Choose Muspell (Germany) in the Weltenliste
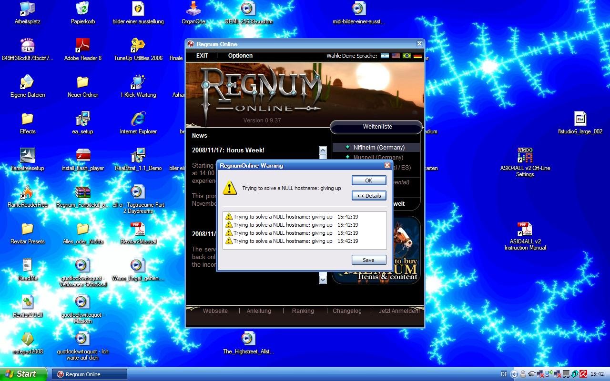This screenshot has width=610, height=381. click(376, 158)
